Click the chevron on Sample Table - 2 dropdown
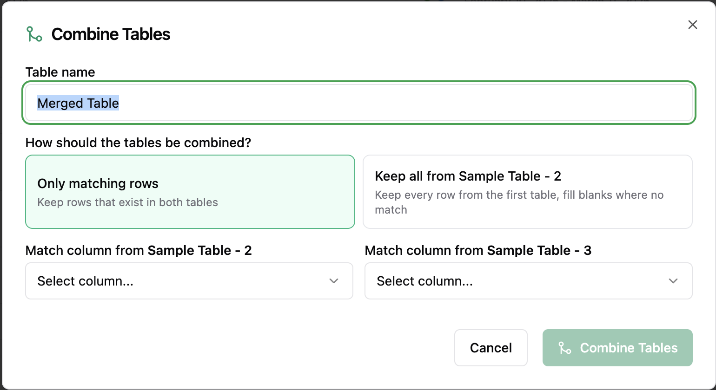Screen dimensions: 716x390 pyautogui.click(x=333, y=281)
